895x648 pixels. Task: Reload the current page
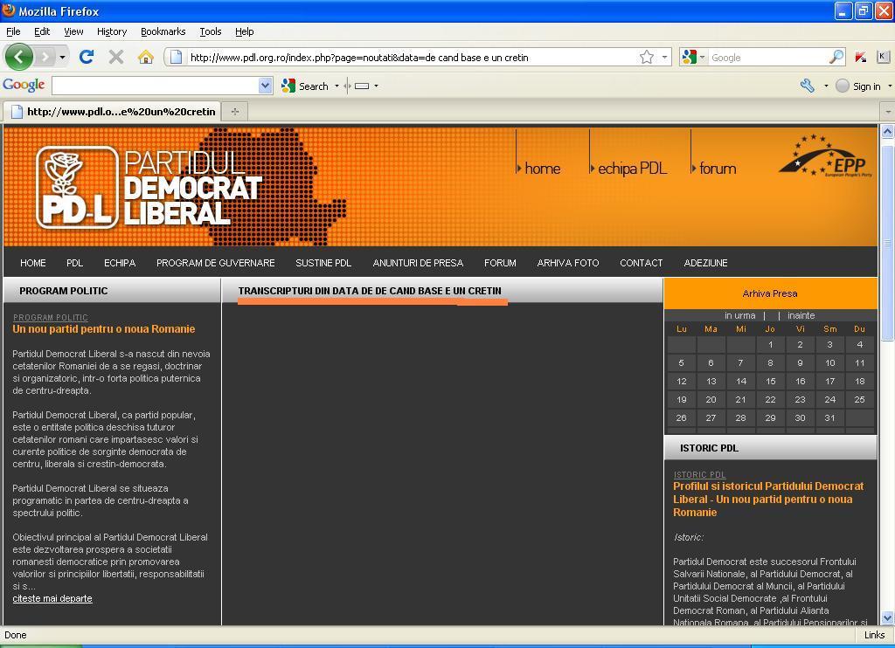(86, 57)
